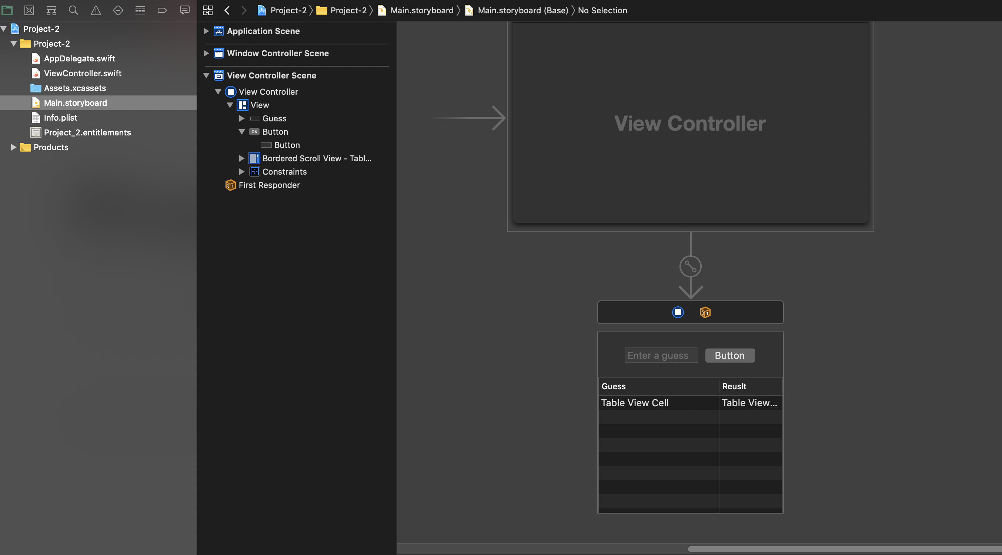Click First Responder cube in scene dock

705,312
